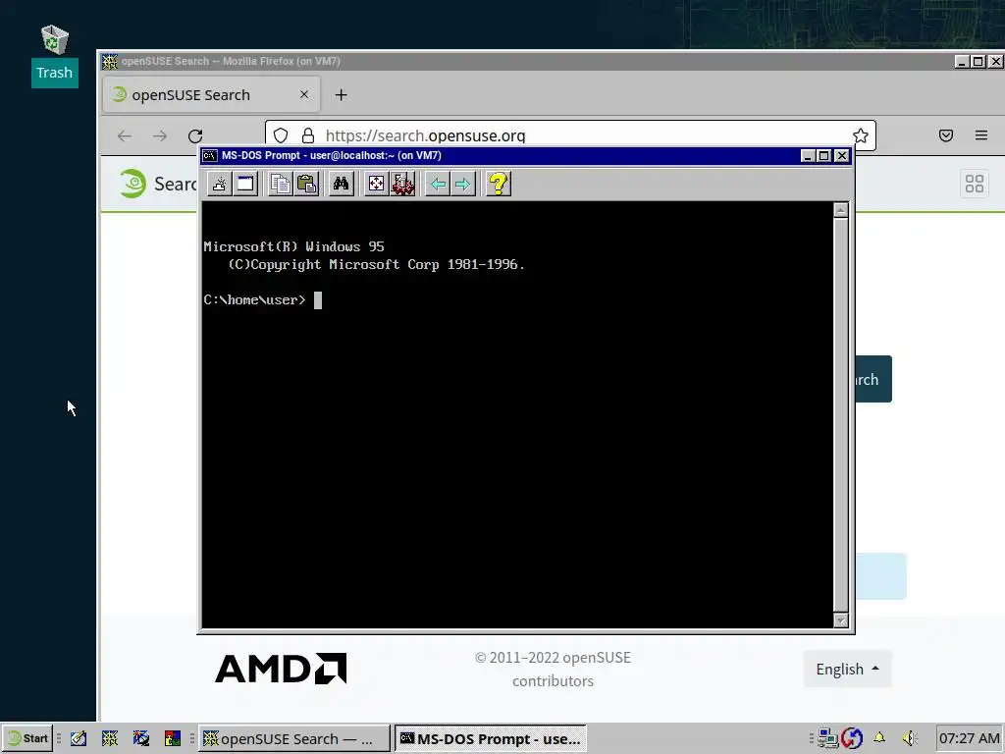The width and height of the screenshot is (1005, 754).
Task: Bookmark the page with the star icon in Firefox
Action: tap(860, 135)
